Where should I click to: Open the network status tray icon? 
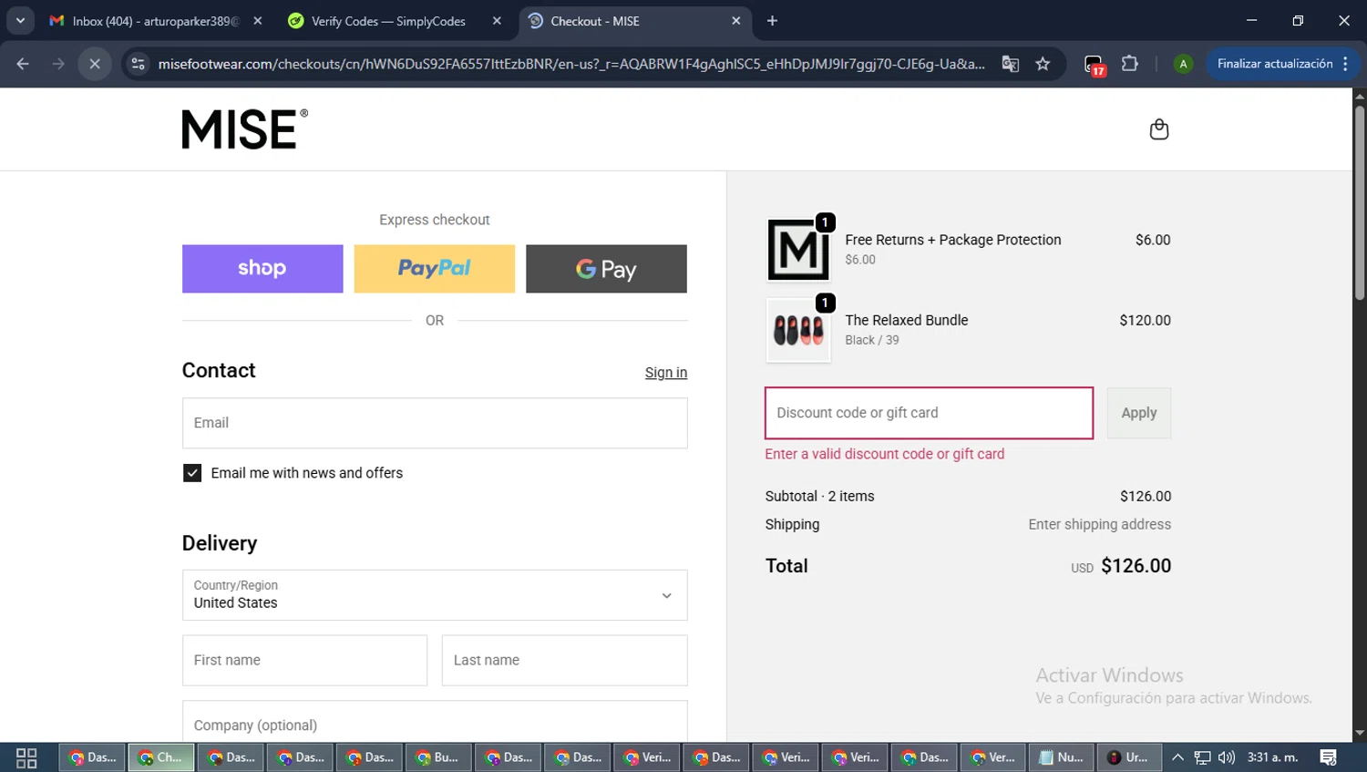(1203, 757)
